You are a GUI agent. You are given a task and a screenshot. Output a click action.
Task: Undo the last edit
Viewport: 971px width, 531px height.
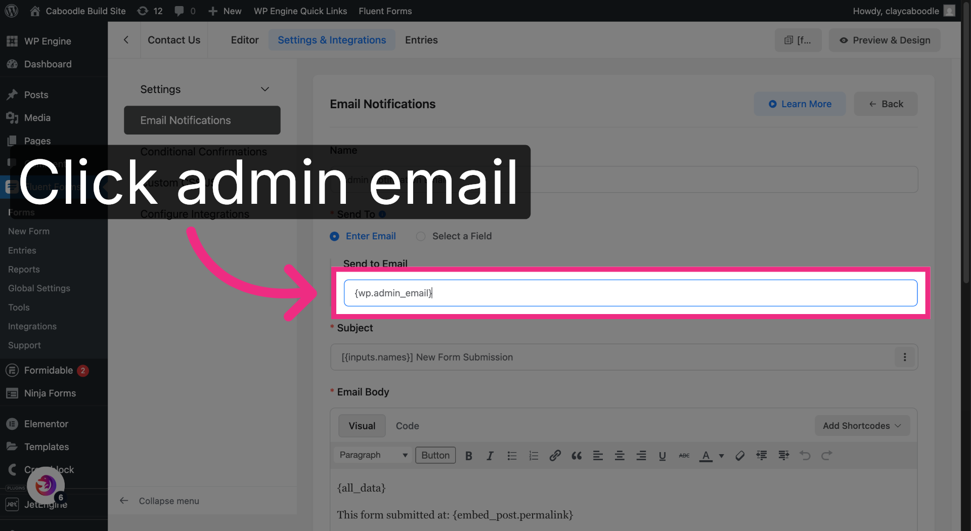click(805, 456)
